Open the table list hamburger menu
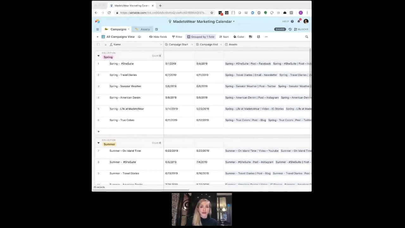The width and height of the screenshot is (405, 228). coord(97,29)
